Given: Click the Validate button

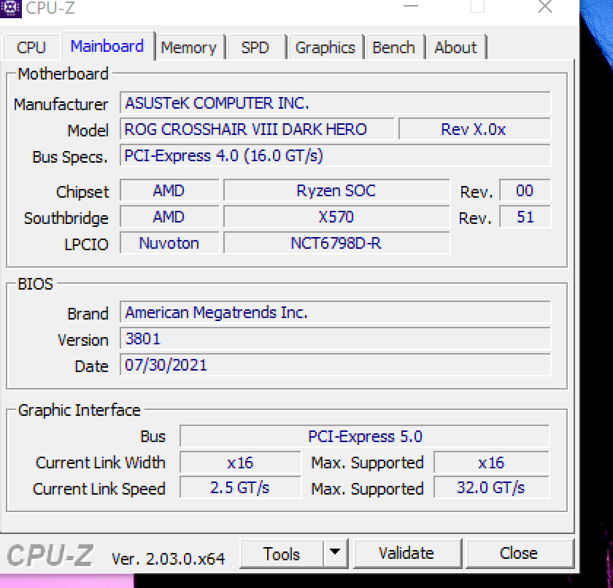Looking at the screenshot, I should (406, 554).
